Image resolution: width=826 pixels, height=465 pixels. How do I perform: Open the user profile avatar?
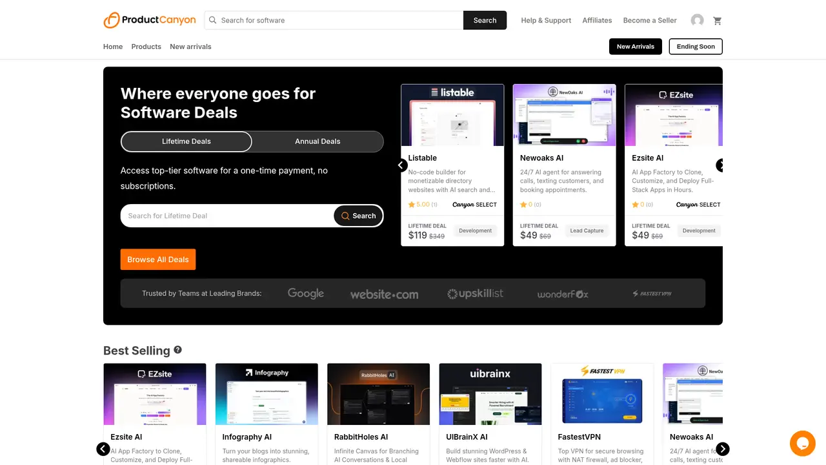pyautogui.click(x=697, y=21)
